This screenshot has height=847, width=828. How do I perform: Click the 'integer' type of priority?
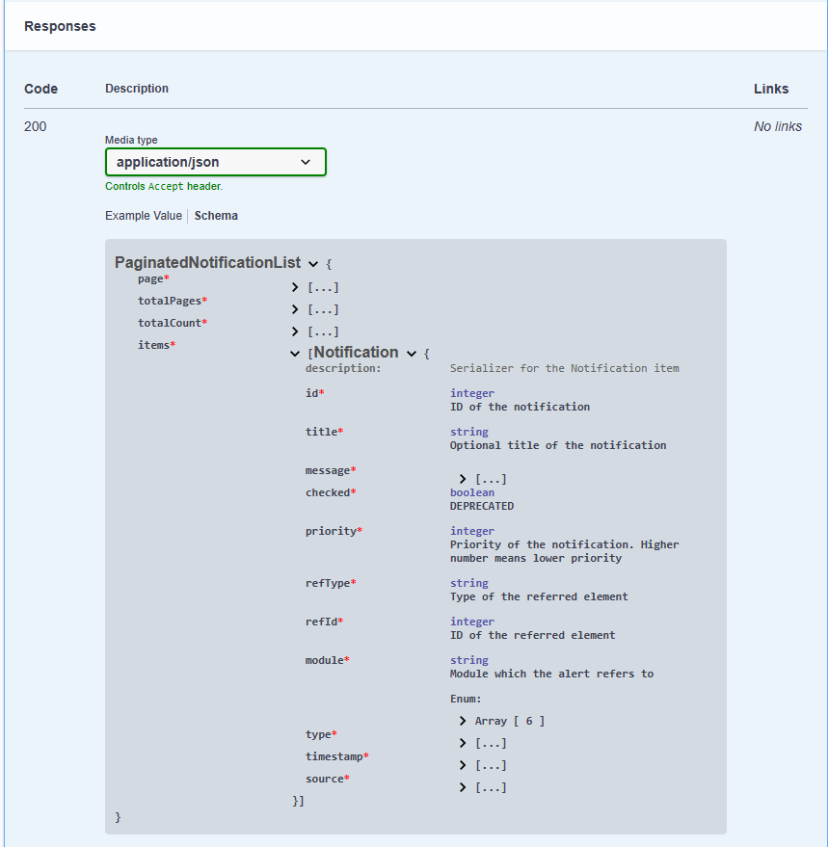[472, 531]
